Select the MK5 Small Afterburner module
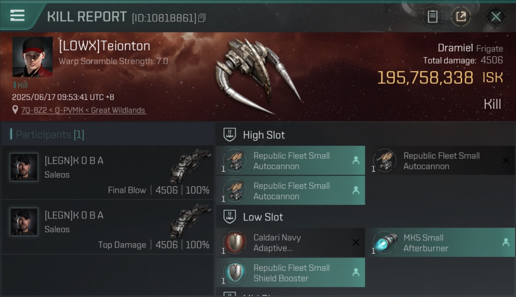 coord(440,242)
